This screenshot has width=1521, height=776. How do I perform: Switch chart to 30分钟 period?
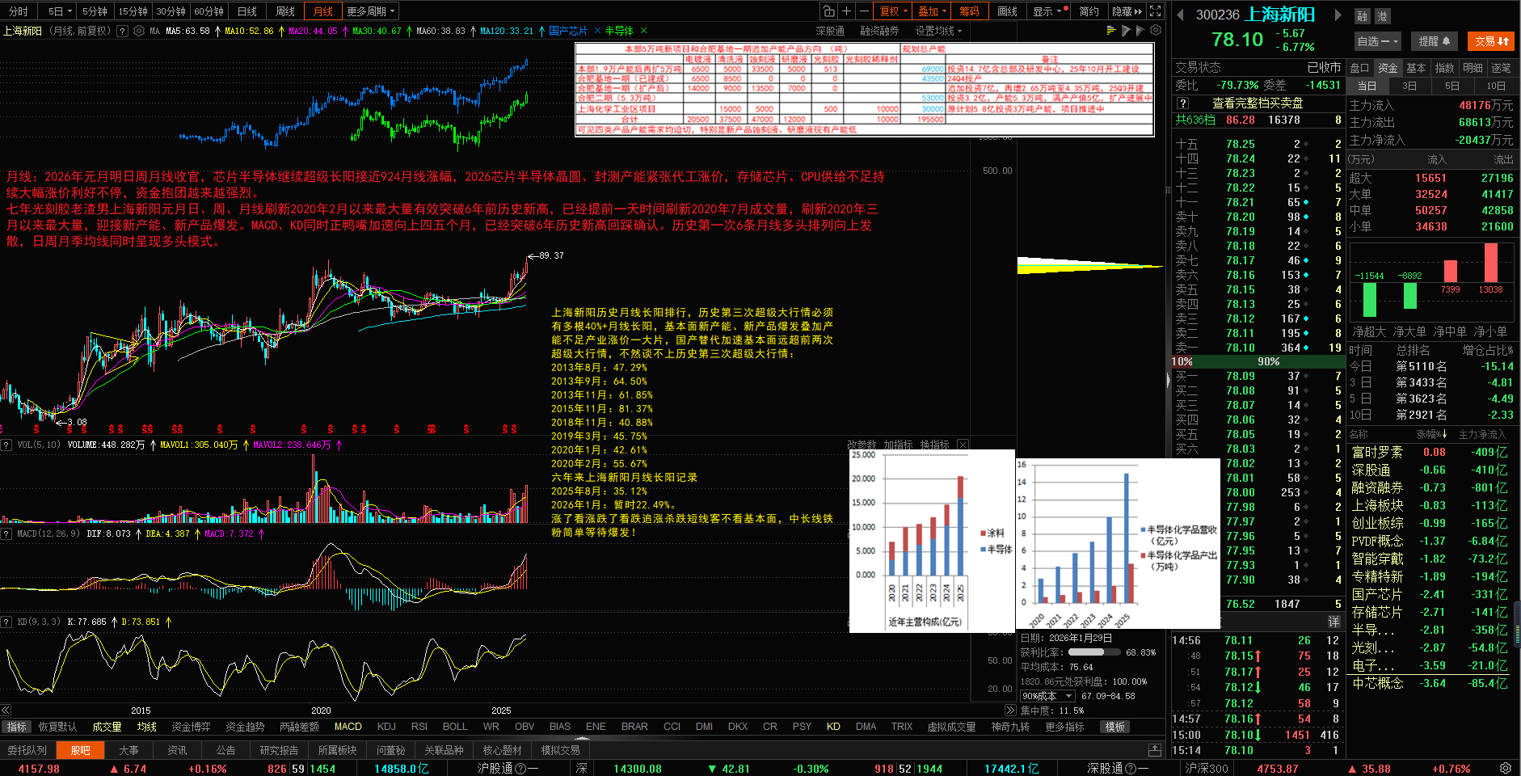pyautogui.click(x=171, y=11)
